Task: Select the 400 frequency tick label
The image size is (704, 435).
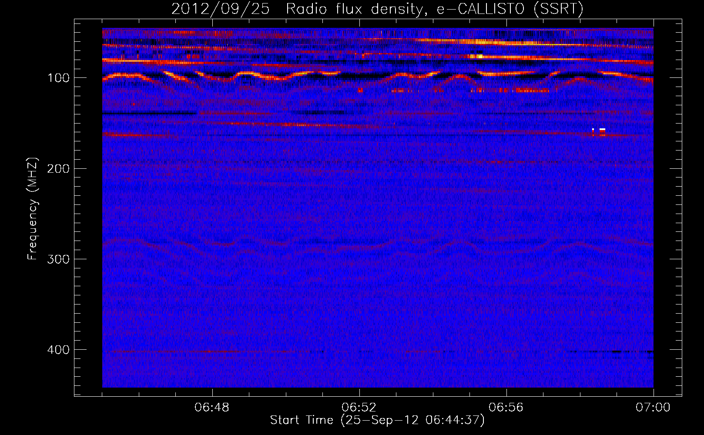Action: 58,350
